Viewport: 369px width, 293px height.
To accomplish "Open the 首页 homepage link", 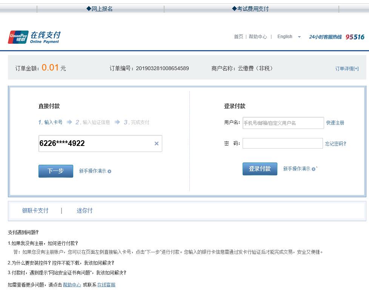I will 238,37.
